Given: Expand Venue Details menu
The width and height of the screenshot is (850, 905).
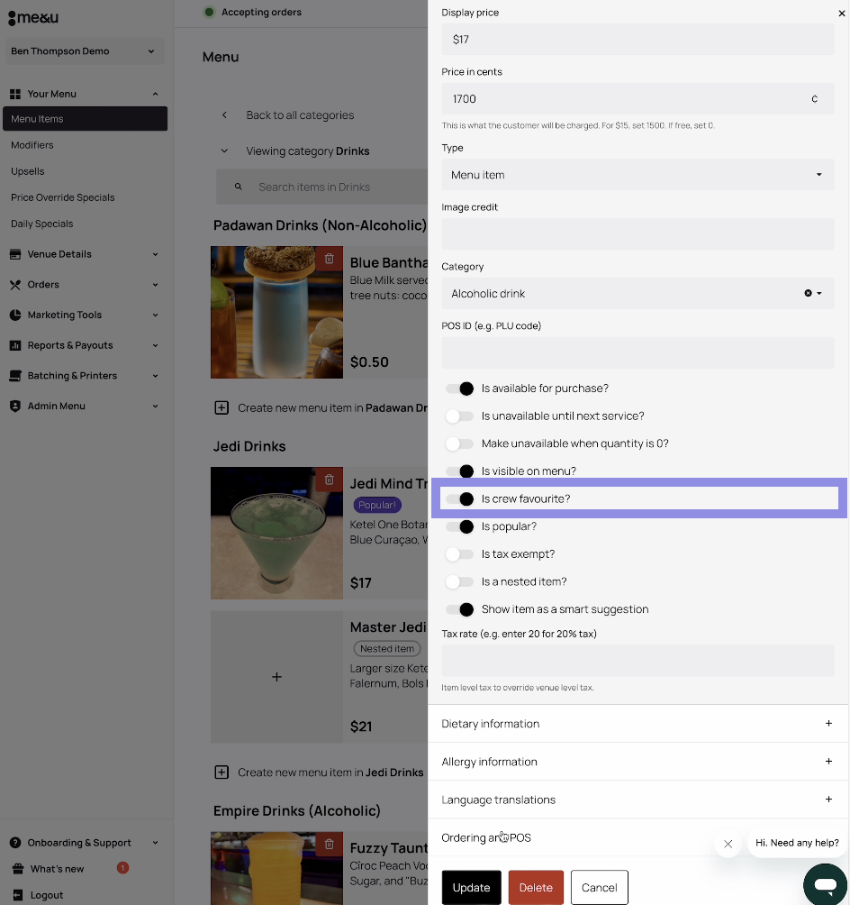Looking at the screenshot, I should (85, 254).
